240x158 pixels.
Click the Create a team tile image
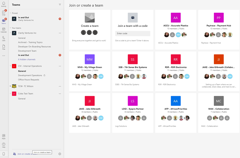pyautogui.click(x=90, y=18)
